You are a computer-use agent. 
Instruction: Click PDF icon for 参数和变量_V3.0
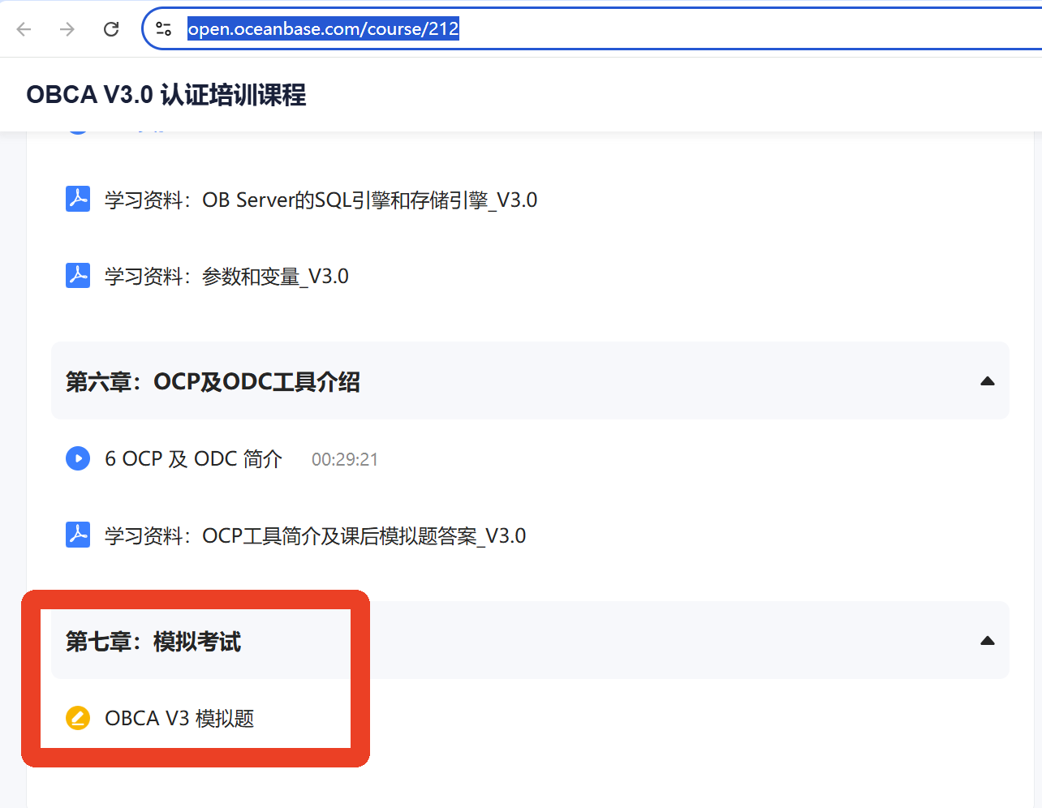78,275
